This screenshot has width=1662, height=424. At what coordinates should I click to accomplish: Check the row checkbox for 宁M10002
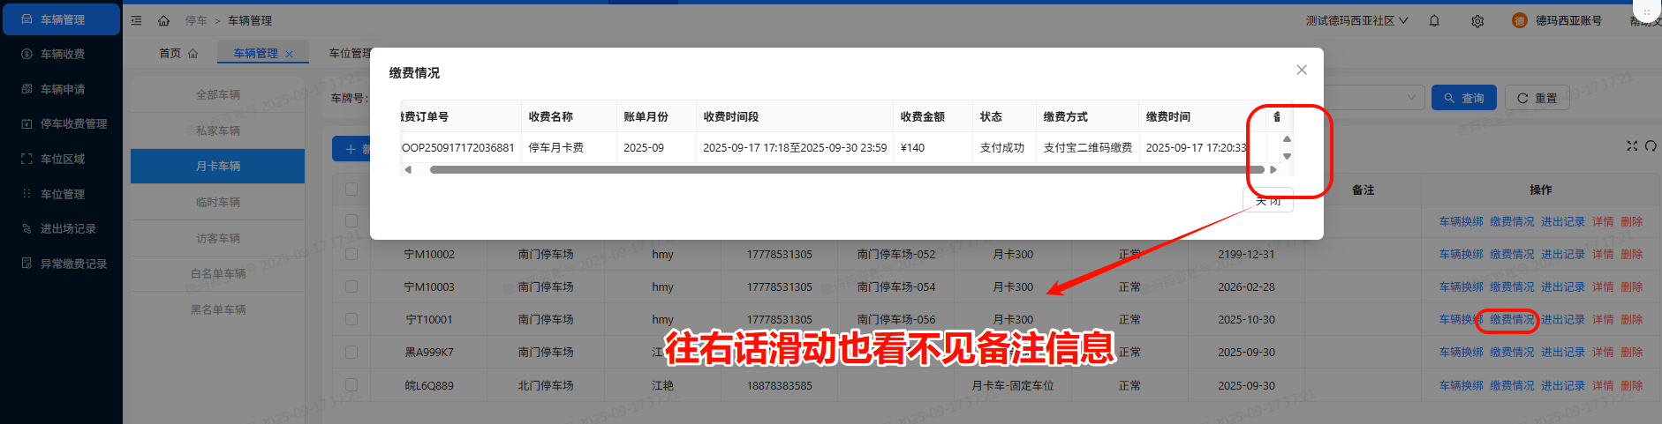click(351, 254)
